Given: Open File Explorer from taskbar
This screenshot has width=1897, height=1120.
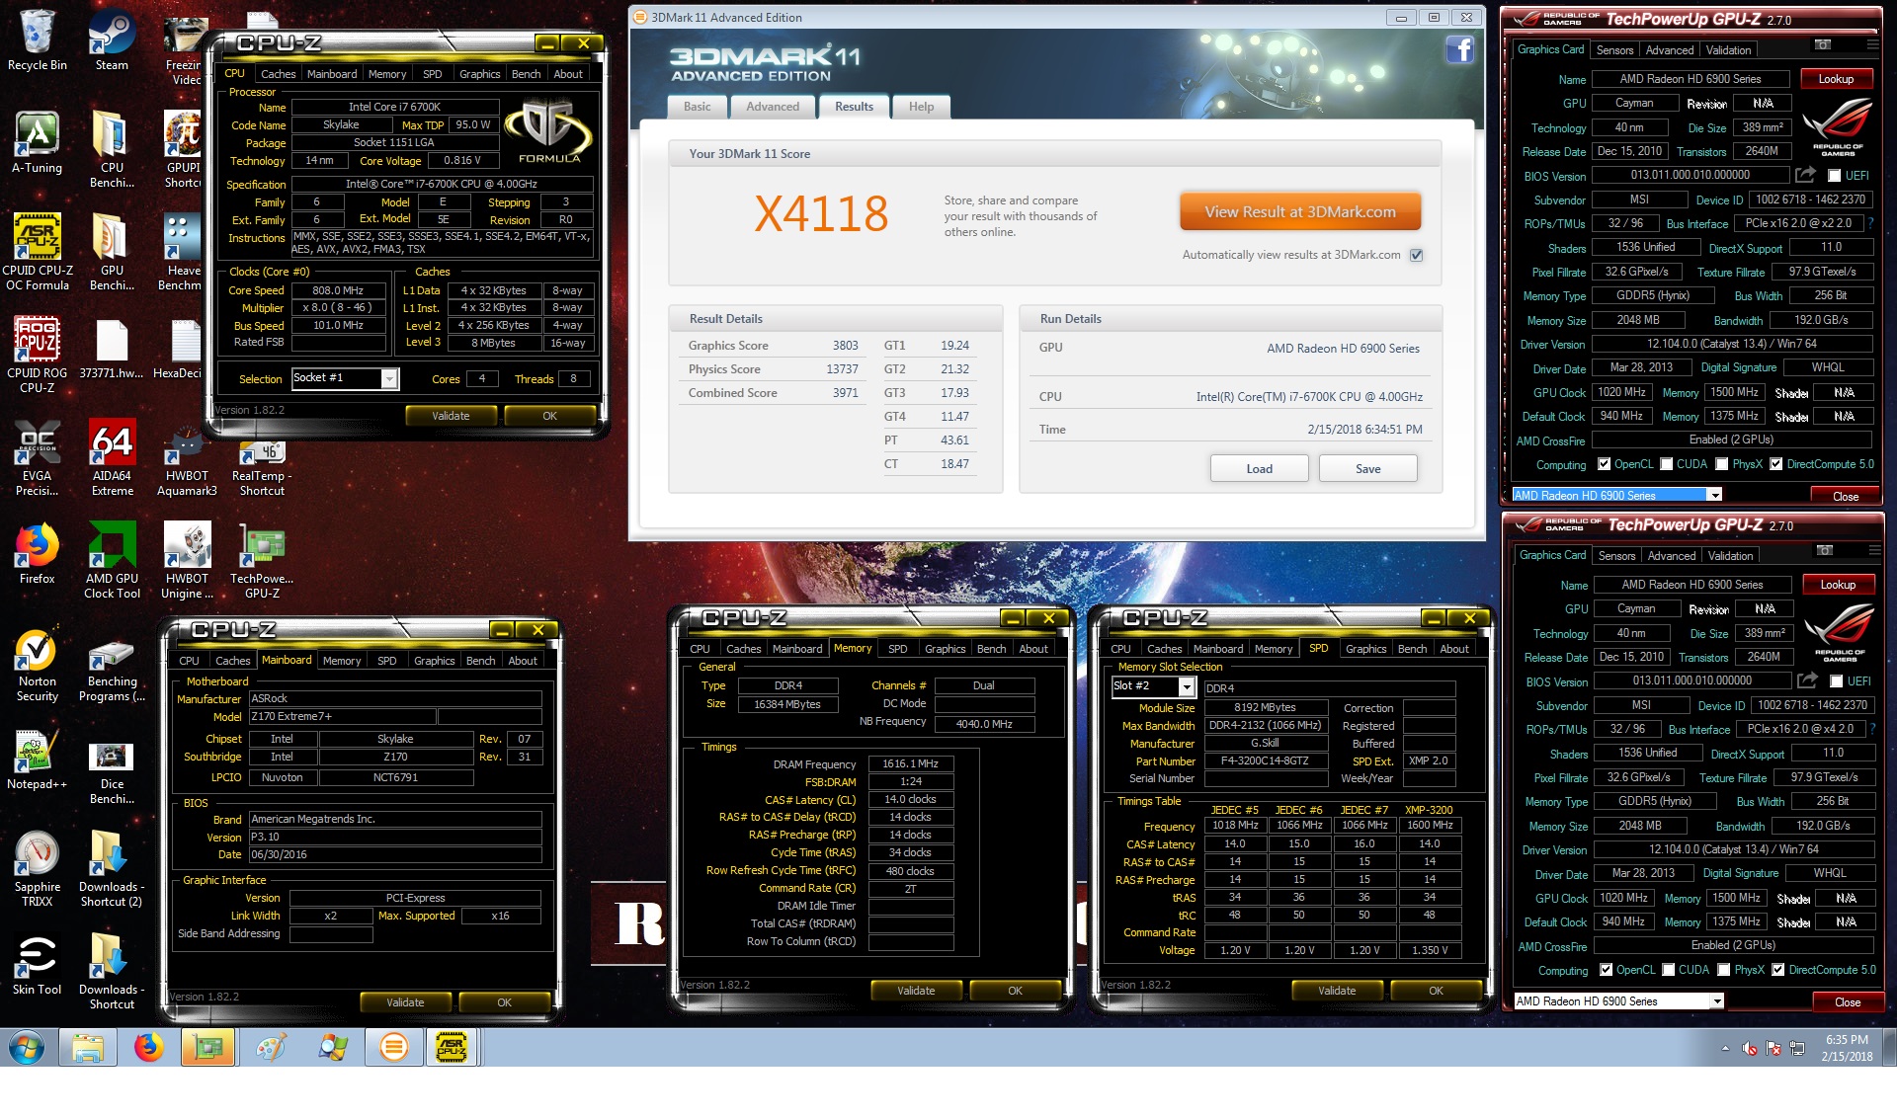Looking at the screenshot, I should 88,1047.
